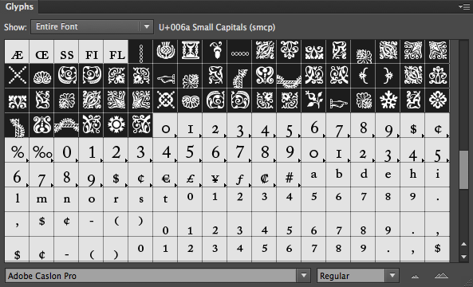Choose the superscript i glyph

[x=437, y=175]
